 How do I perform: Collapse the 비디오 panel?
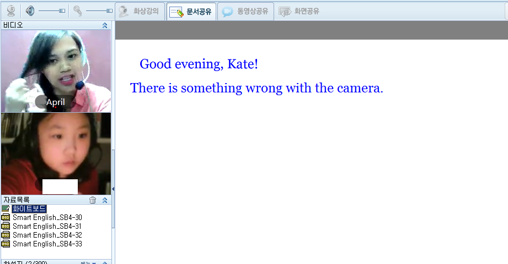(x=105, y=25)
